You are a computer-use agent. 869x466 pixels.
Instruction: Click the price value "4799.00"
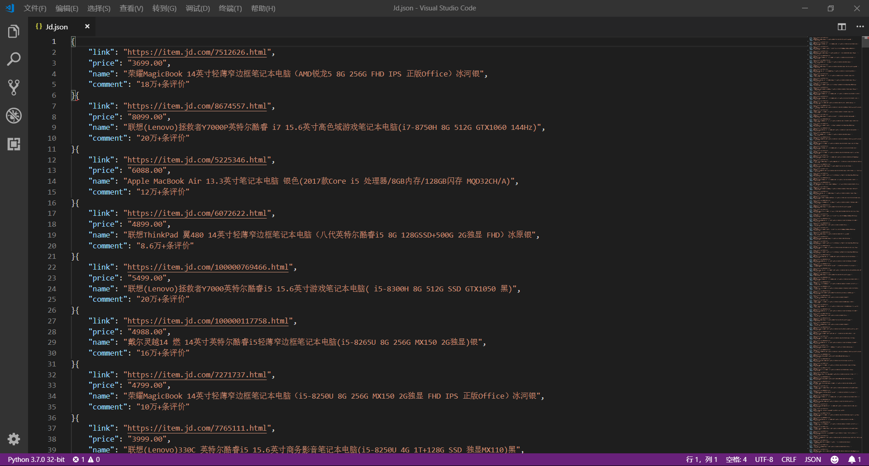[147, 385]
